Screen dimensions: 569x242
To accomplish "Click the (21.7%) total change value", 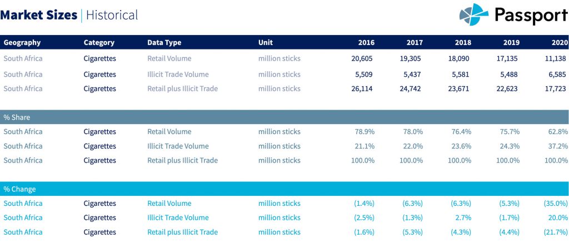I will point(555,232).
